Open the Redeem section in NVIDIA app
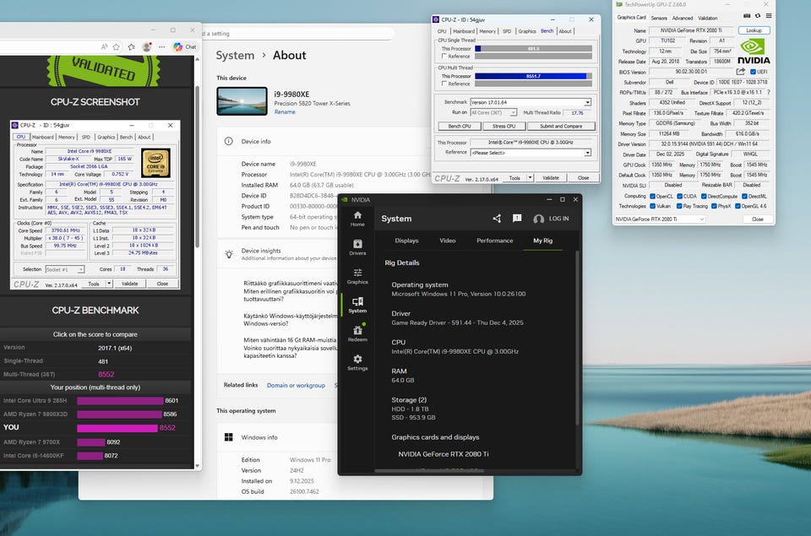The image size is (811, 536). point(357,333)
